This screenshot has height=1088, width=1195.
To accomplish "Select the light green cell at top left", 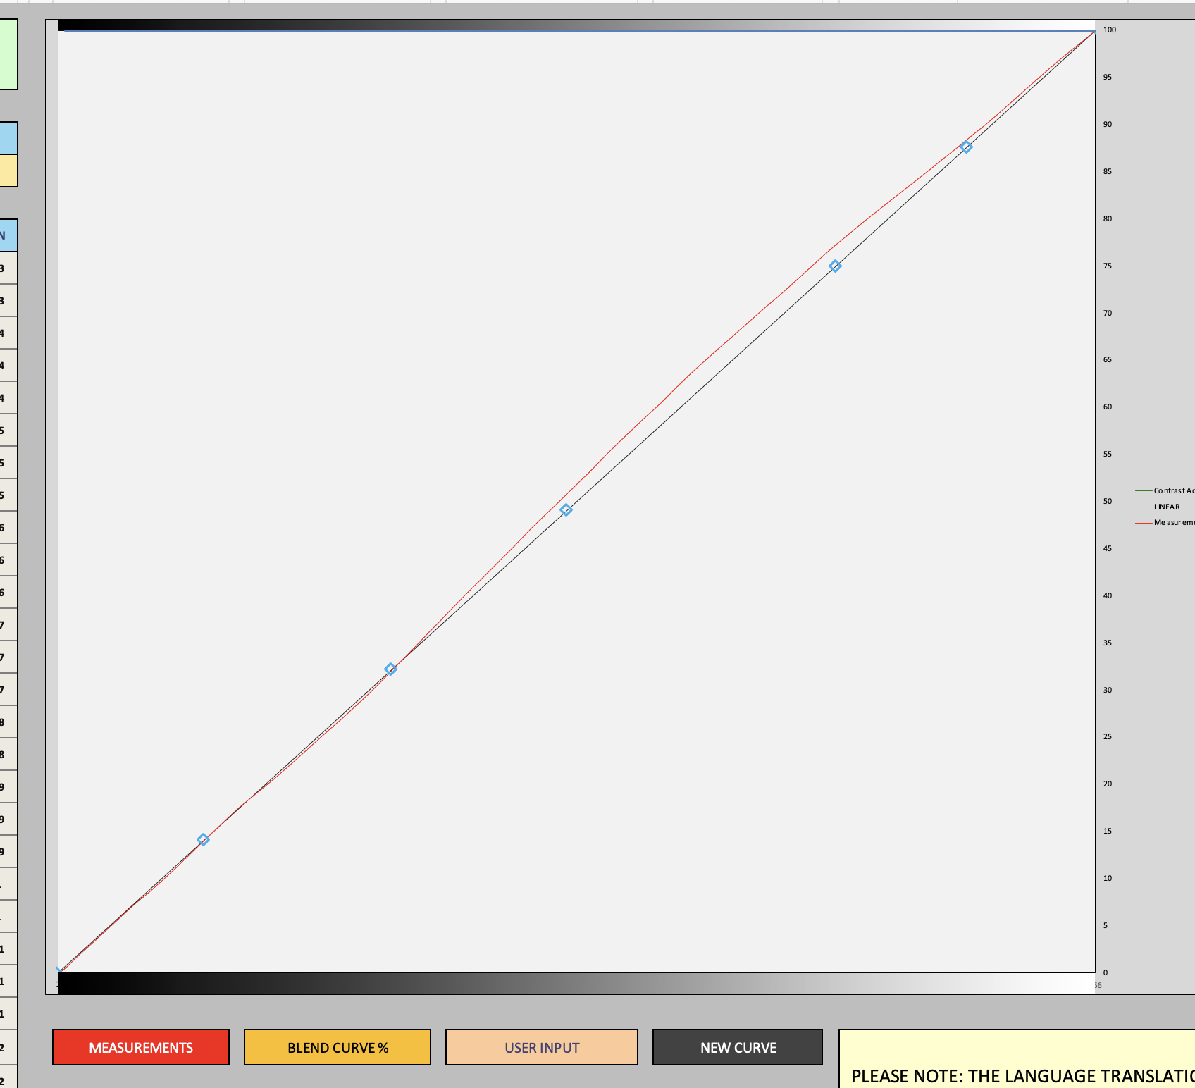I will tap(8, 54).
